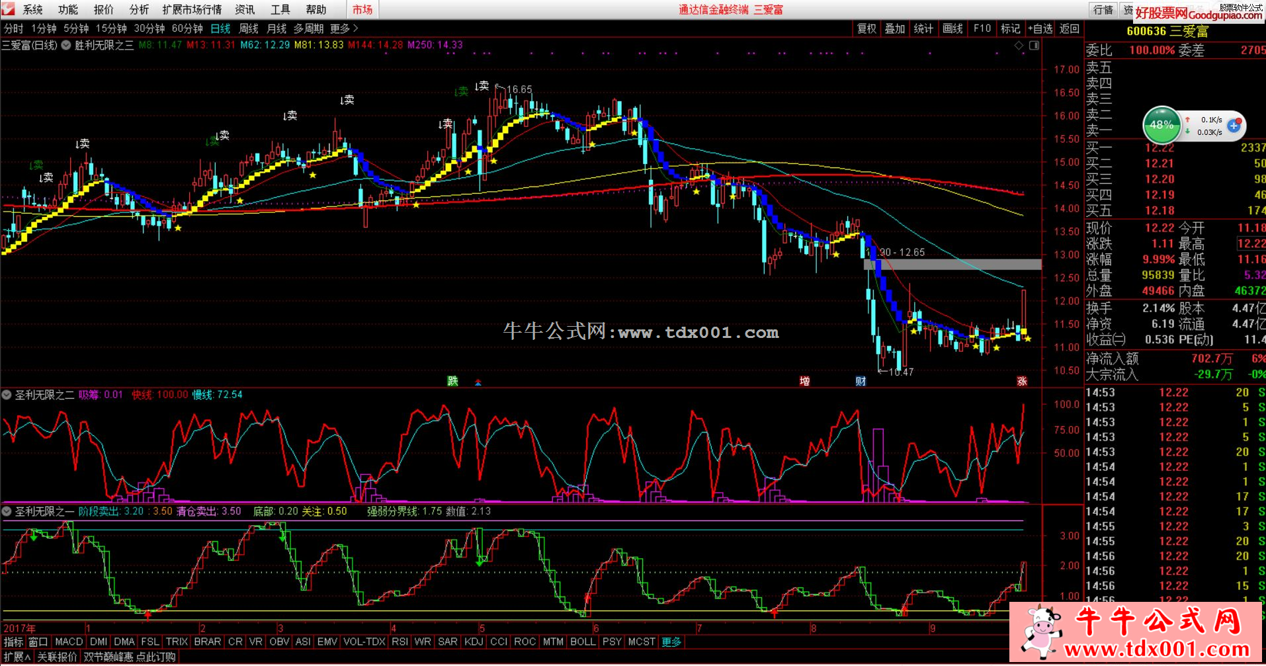Click the 增 marker on chart bottom
Screen dimensions: 1266x666
point(804,381)
